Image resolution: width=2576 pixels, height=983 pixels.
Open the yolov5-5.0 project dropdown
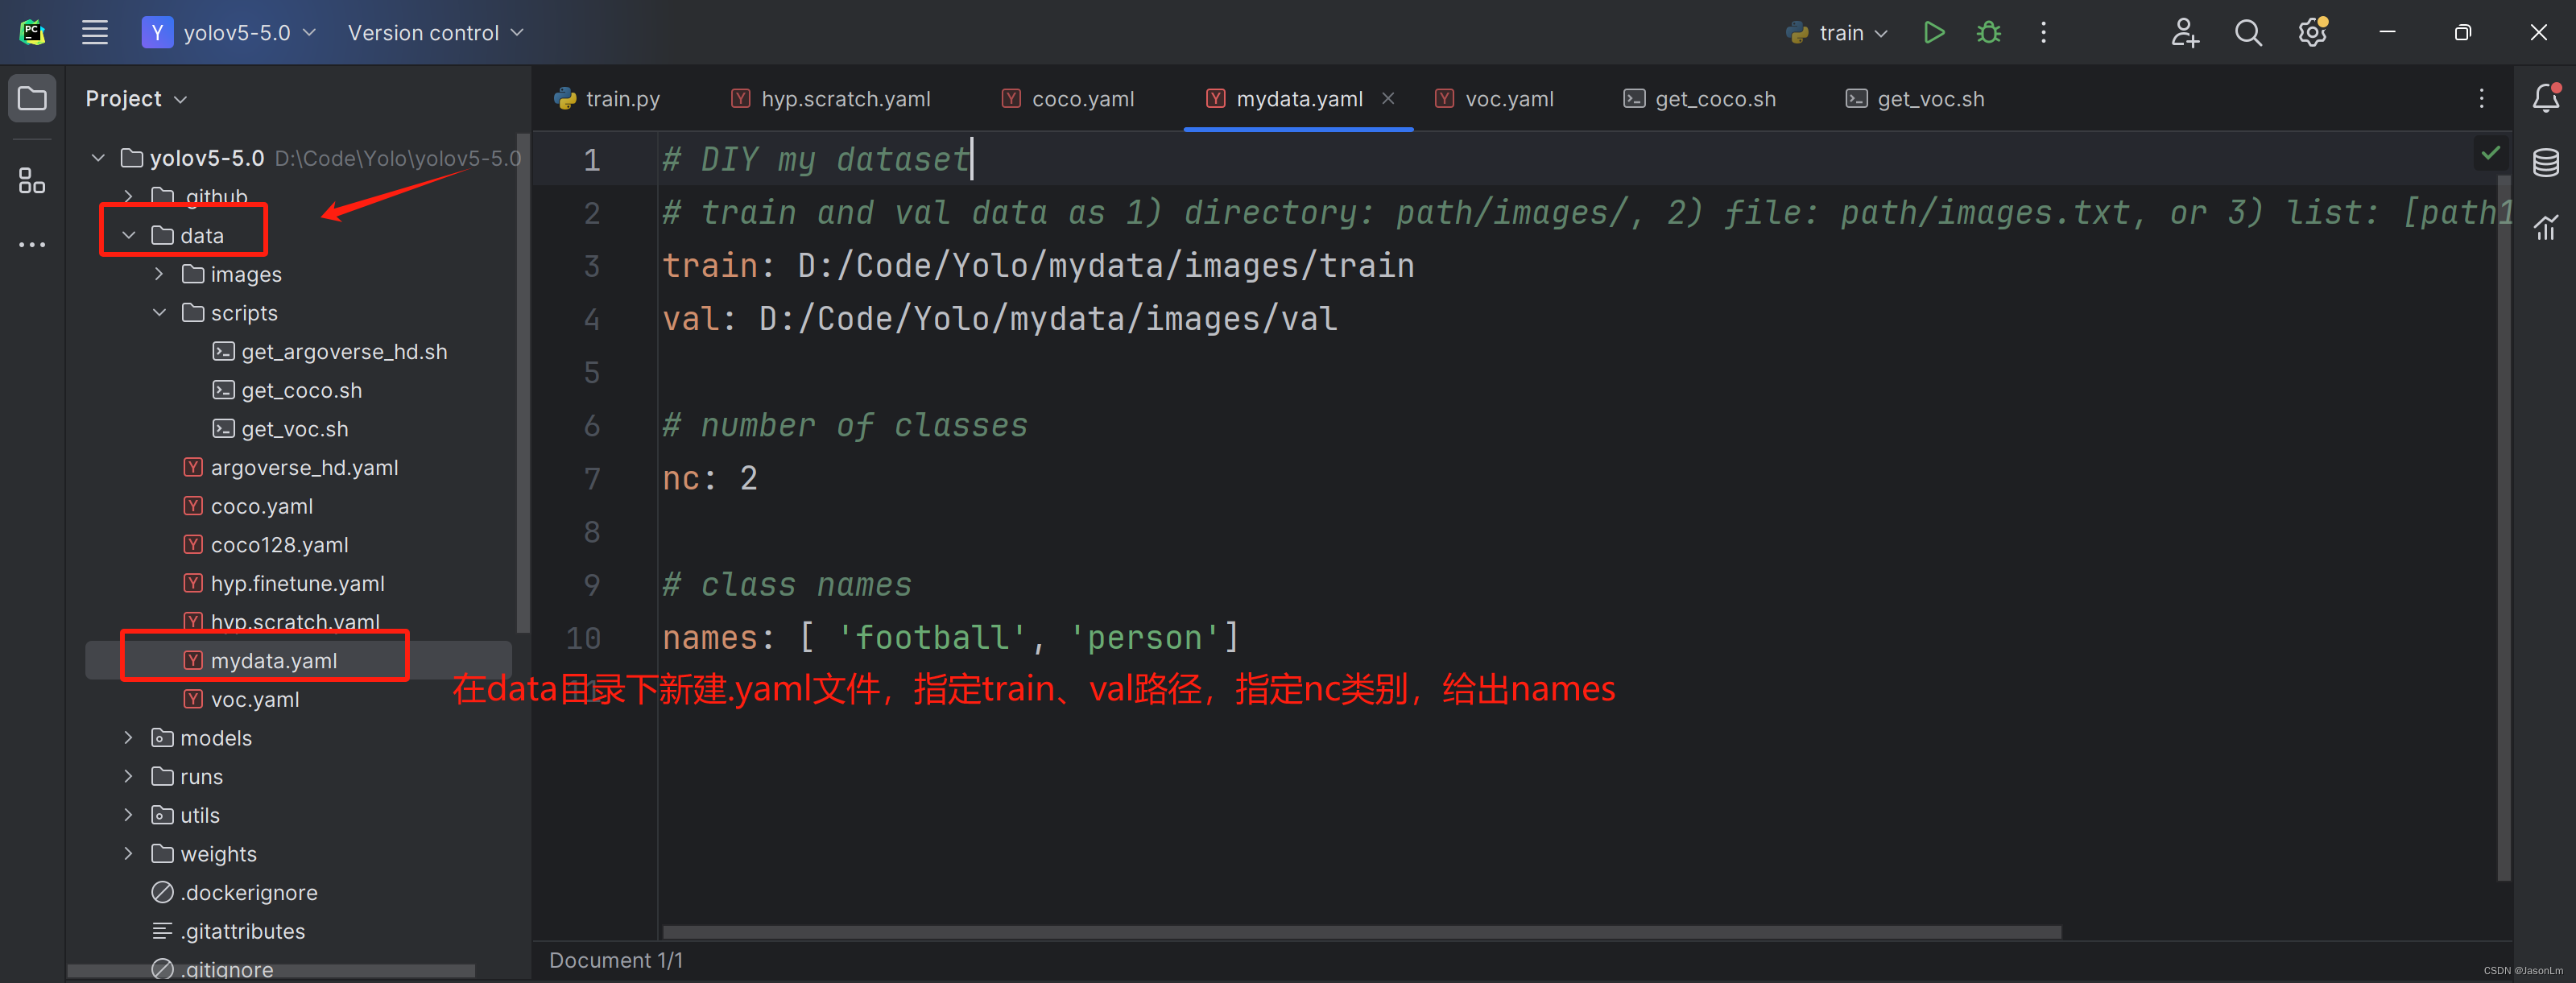(229, 32)
